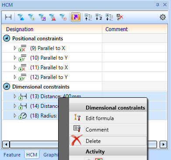
Task: Click the AZ sorting removal icon
Action: (120, 17)
